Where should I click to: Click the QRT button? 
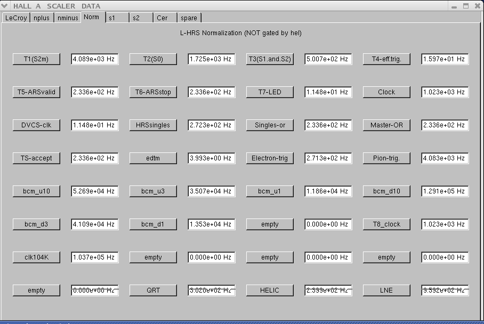153,290
